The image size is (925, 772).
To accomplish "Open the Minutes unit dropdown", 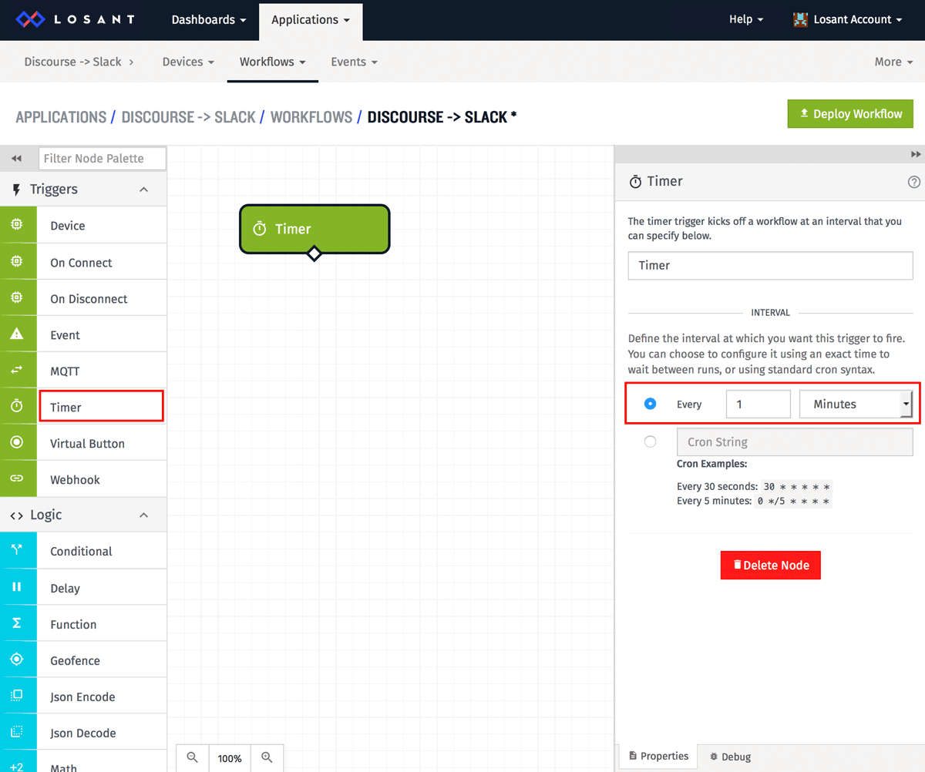I will (x=856, y=404).
